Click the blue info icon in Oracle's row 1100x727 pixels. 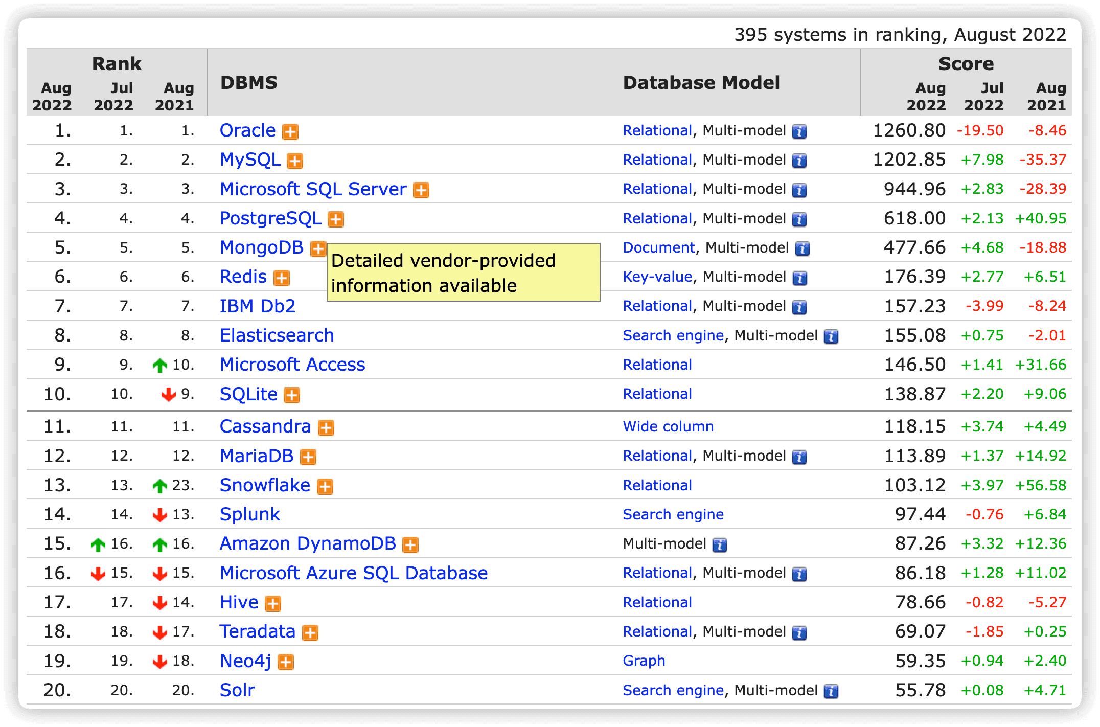coord(799,132)
